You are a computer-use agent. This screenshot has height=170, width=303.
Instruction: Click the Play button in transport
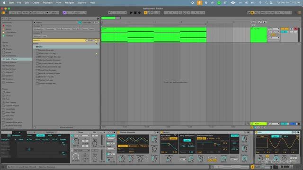pyautogui.click(x=131, y=13)
